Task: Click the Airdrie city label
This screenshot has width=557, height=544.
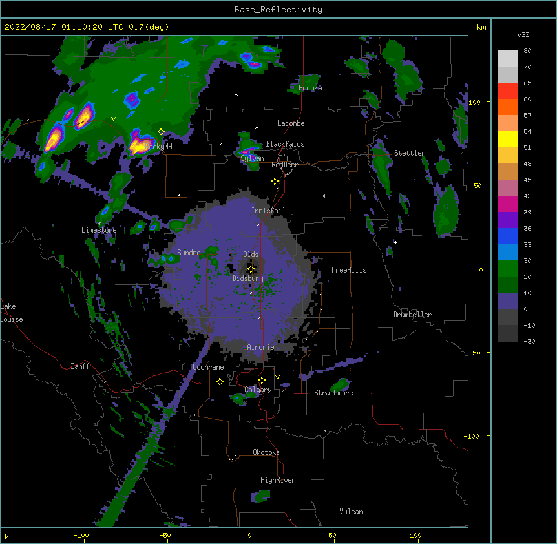Action: point(260,347)
